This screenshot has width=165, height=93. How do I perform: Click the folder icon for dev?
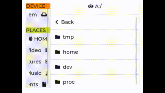[57, 67]
